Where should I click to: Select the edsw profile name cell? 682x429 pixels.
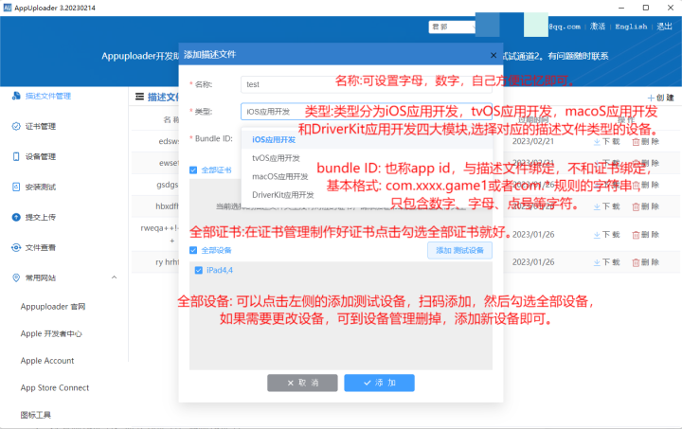[x=169, y=141]
